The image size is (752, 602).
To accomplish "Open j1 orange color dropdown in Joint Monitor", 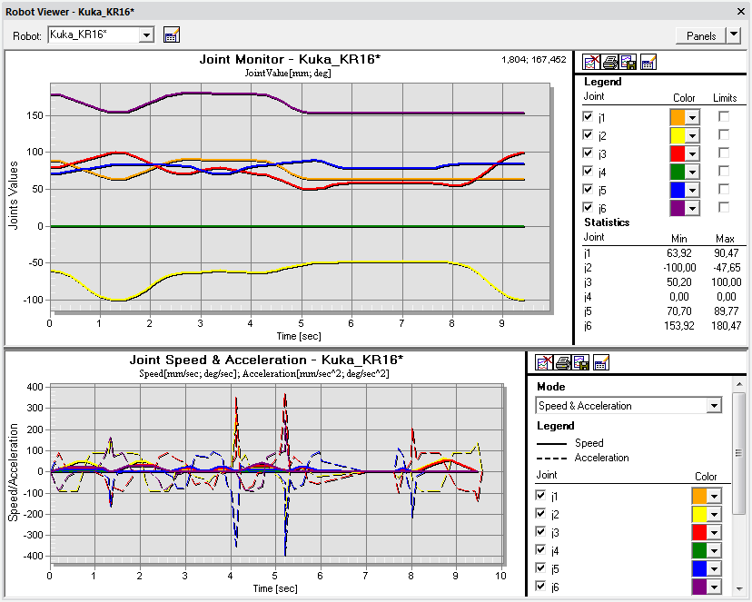I will (692, 118).
